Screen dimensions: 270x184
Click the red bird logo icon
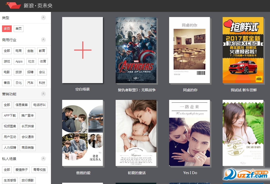pos(13,5)
